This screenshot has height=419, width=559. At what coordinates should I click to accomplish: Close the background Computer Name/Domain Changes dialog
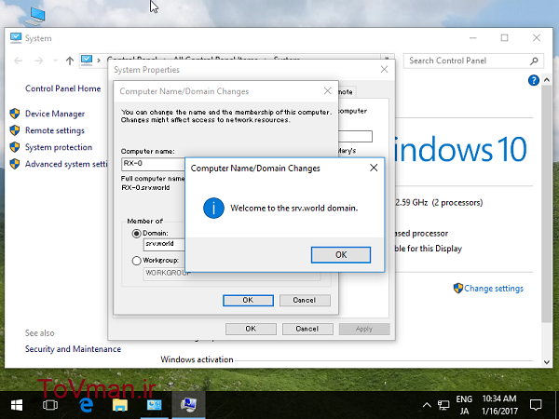tap(327, 91)
